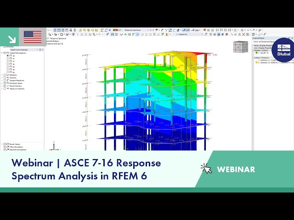Select the Node | Display Properties row
Screen dimensions: 294x220
click(262, 46)
